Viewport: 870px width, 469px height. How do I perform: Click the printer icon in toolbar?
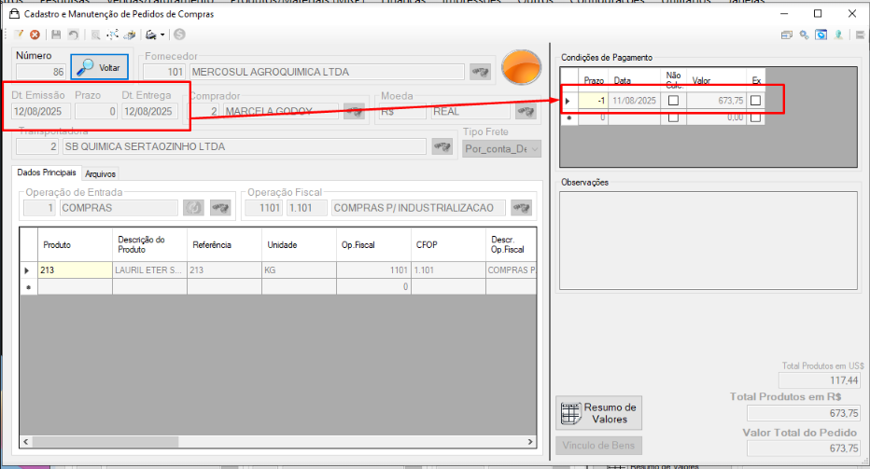(151, 34)
